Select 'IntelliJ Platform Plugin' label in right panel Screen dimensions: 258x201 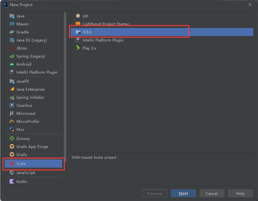pyautogui.click(x=103, y=40)
